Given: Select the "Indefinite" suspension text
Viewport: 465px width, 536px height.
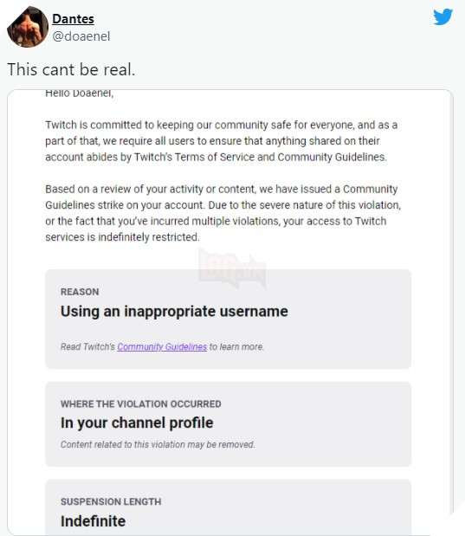Looking at the screenshot, I should (93, 521).
